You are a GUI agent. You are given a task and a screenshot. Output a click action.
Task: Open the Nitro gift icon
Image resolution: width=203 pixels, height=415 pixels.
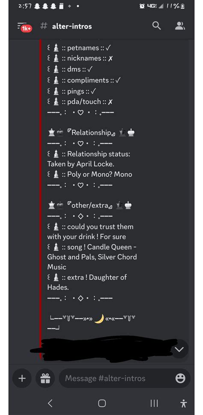point(45,379)
